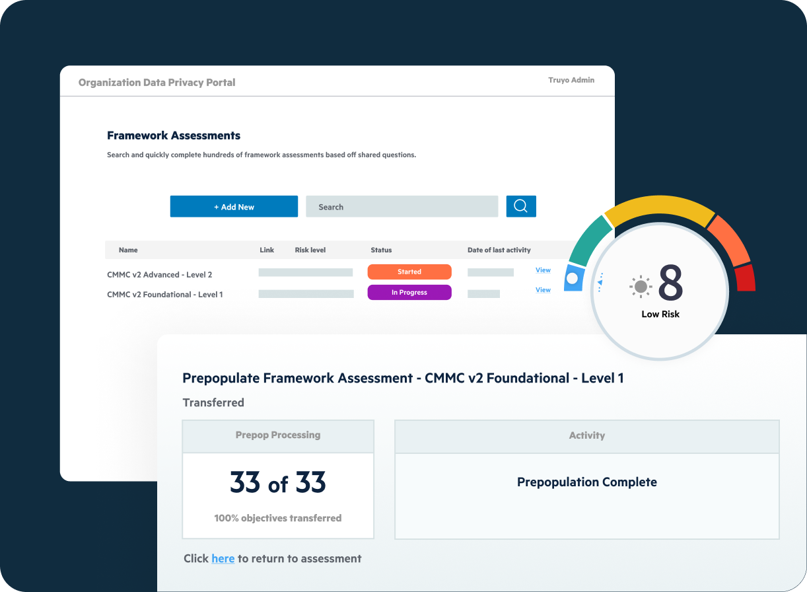Click 'here' to return to assessment
The width and height of the screenshot is (807, 592).
coord(223,558)
